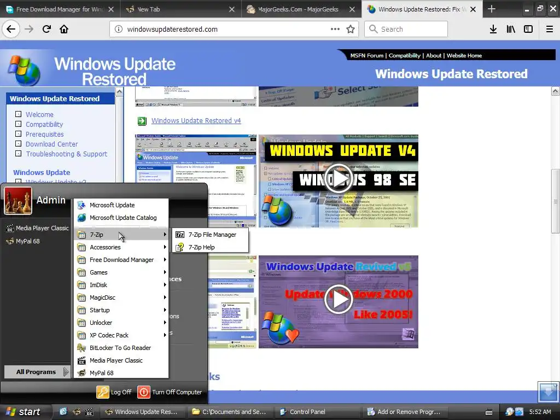Open the About link in the header bar
This screenshot has height=420, width=560.
[x=434, y=55]
